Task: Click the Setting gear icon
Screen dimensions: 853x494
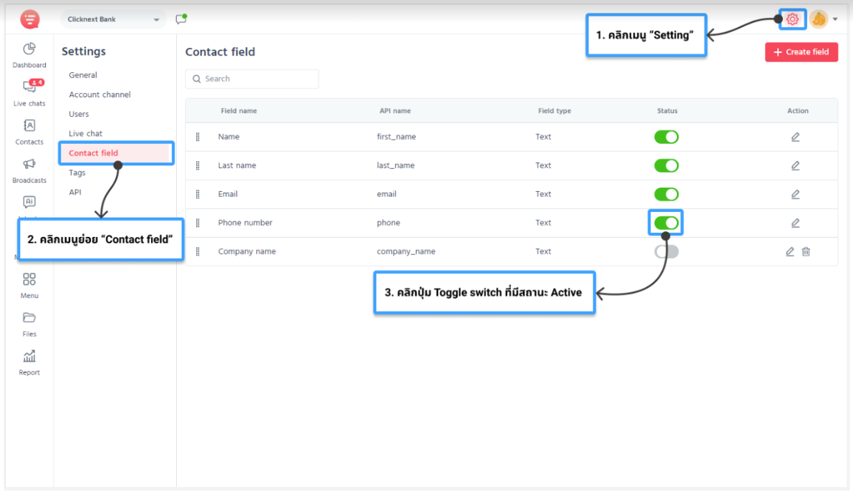Action: [792, 19]
